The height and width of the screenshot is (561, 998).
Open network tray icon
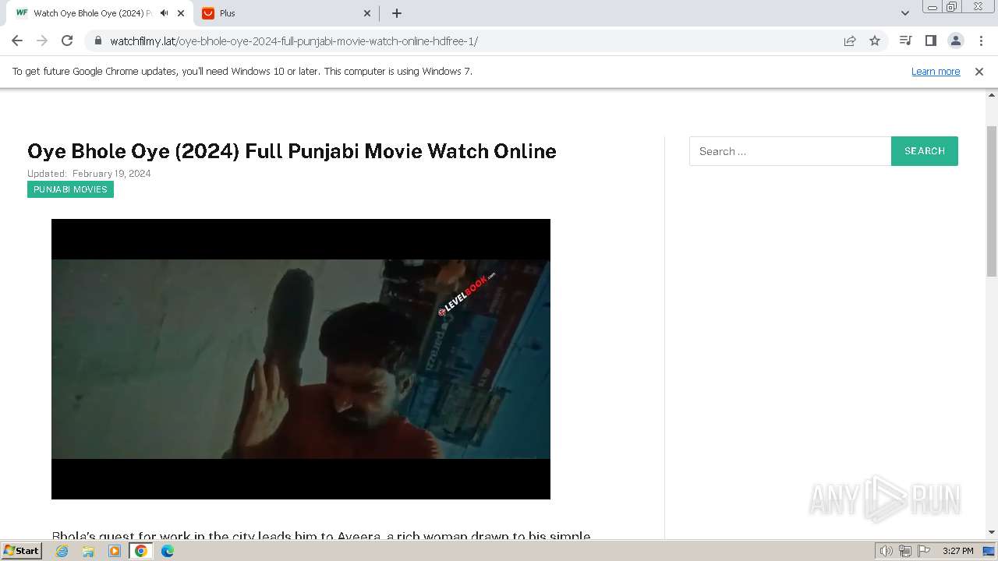tap(905, 551)
